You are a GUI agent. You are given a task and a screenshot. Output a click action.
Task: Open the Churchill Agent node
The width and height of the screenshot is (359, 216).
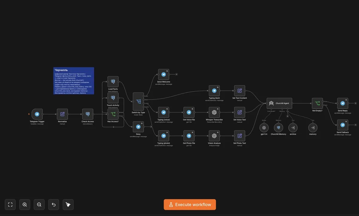click(x=279, y=103)
